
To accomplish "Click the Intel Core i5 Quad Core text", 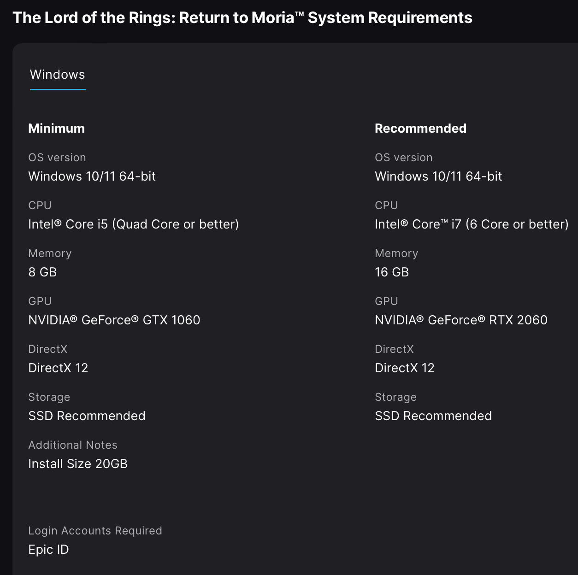I will point(134,224).
